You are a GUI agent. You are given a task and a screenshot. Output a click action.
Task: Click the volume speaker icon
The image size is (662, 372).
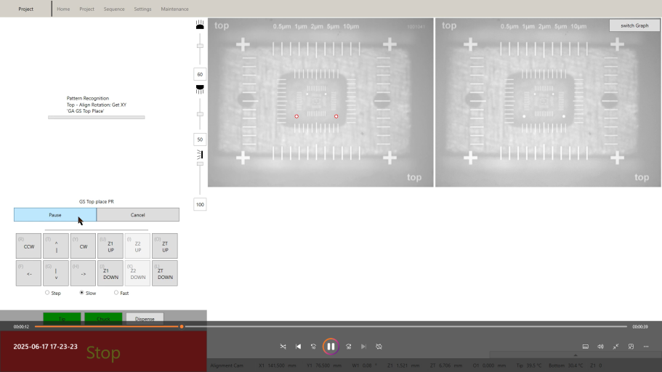600,347
